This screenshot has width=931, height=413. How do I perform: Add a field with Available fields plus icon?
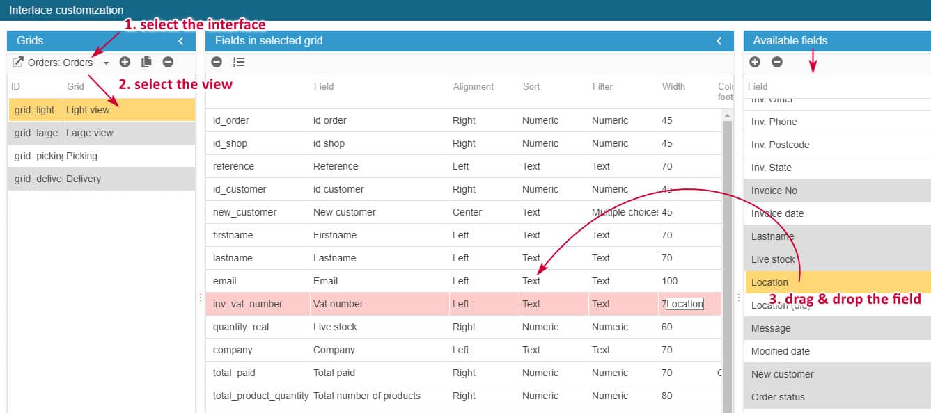coord(755,62)
